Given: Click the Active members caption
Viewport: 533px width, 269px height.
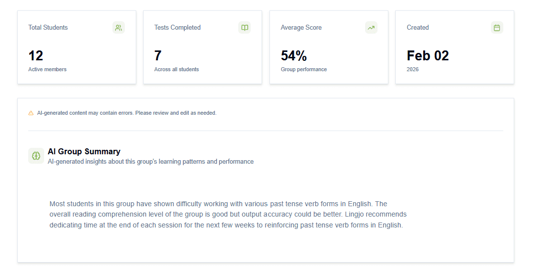Looking at the screenshot, I should coord(47,70).
